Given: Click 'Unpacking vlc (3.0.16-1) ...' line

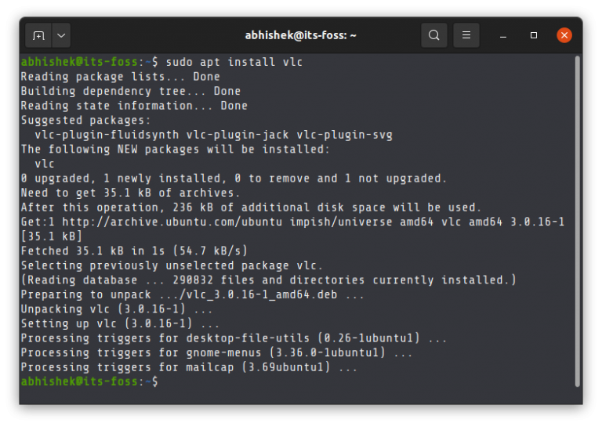Looking at the screenshot, I should (x=117, y=309).
